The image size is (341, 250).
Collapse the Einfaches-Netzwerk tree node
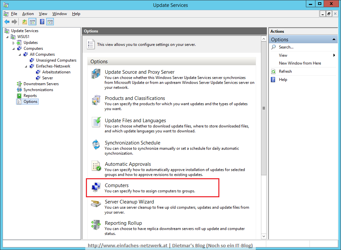26,66
